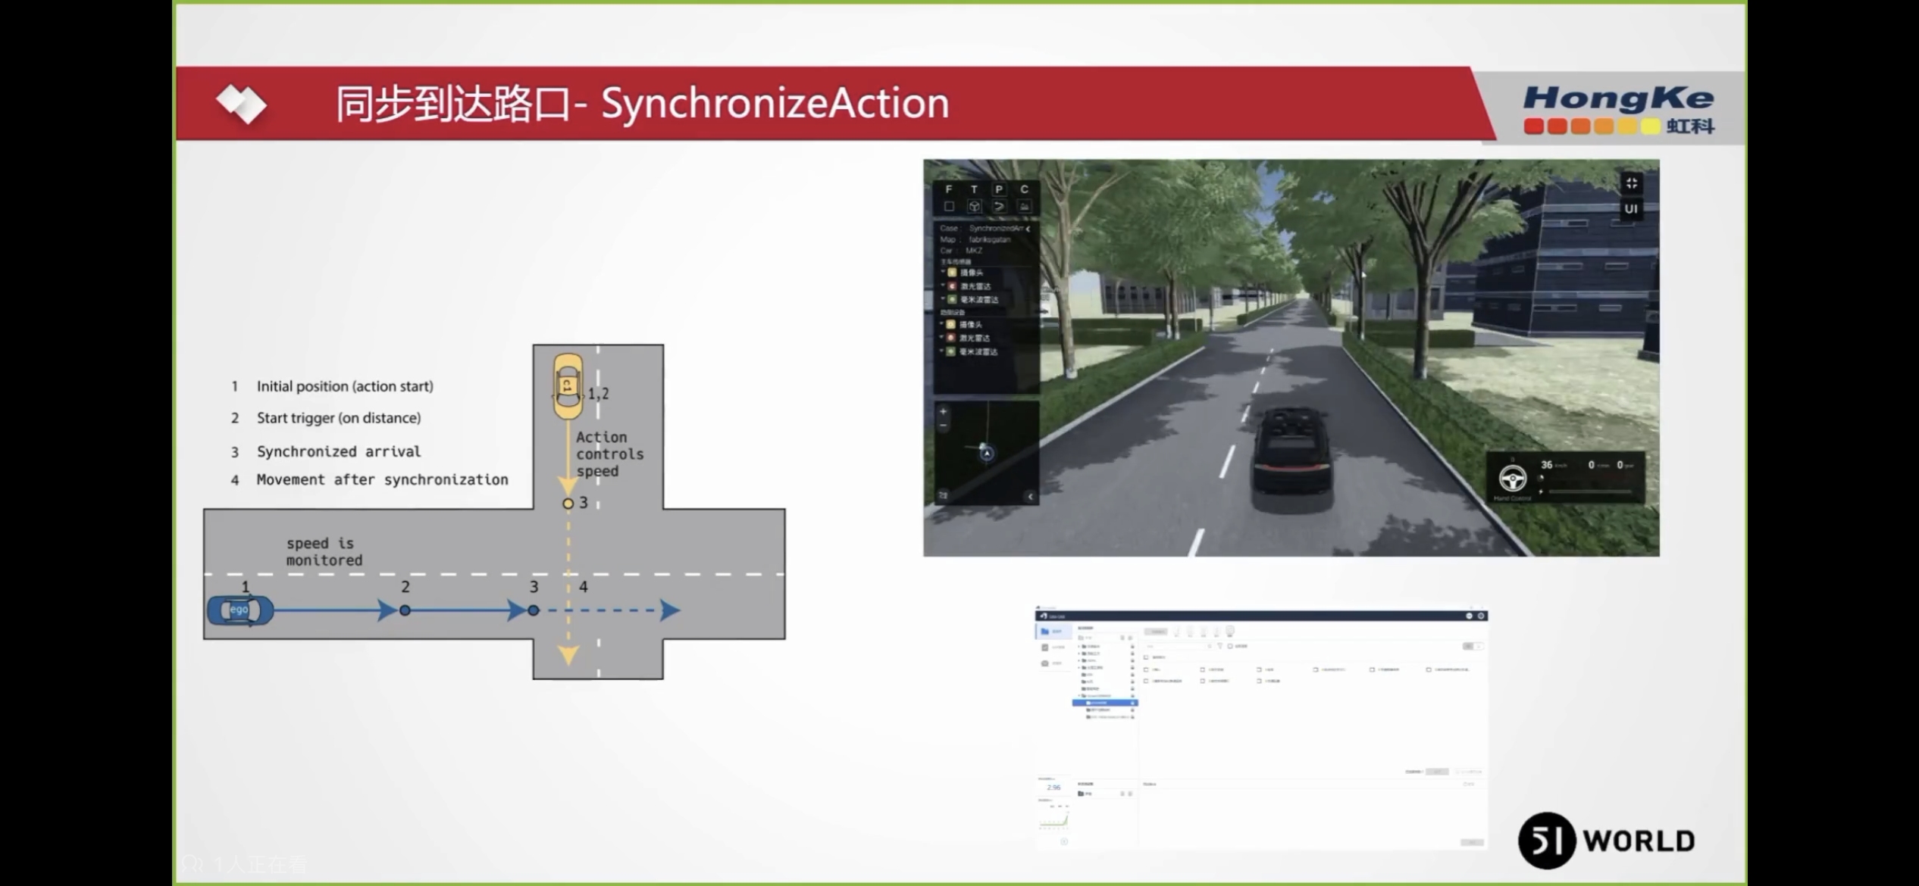
Task: Click the filter funnel icon in case list
Action: pos(1219,646)
